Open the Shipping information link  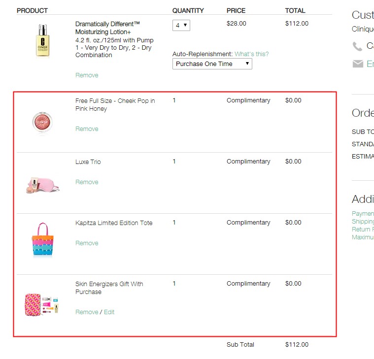363,222
